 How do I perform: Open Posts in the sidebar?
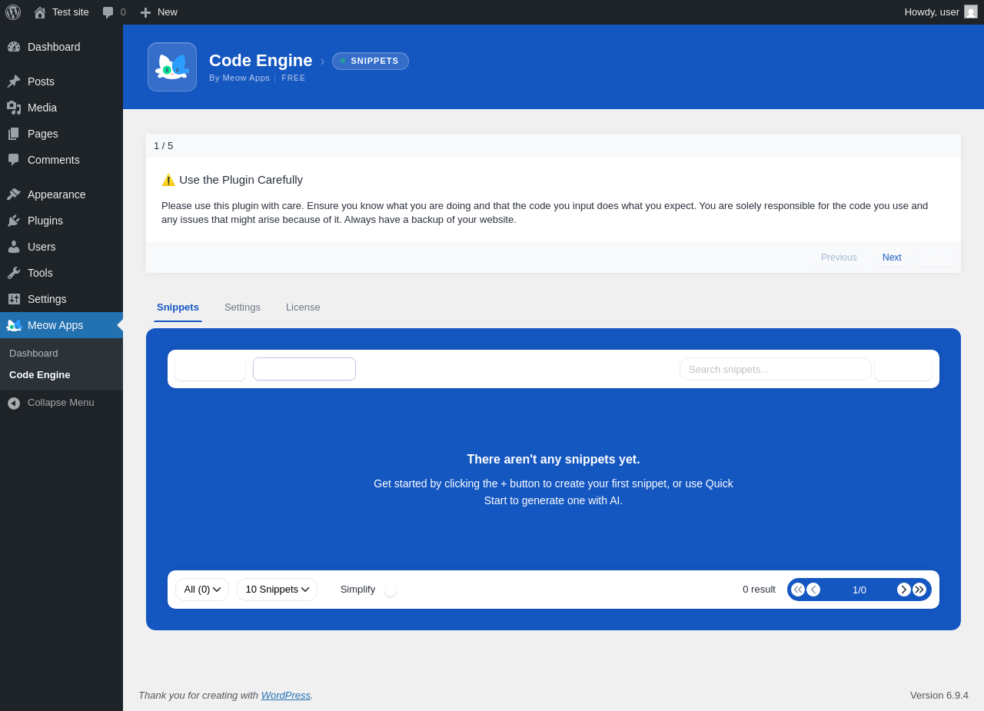(x=61, y=81)
